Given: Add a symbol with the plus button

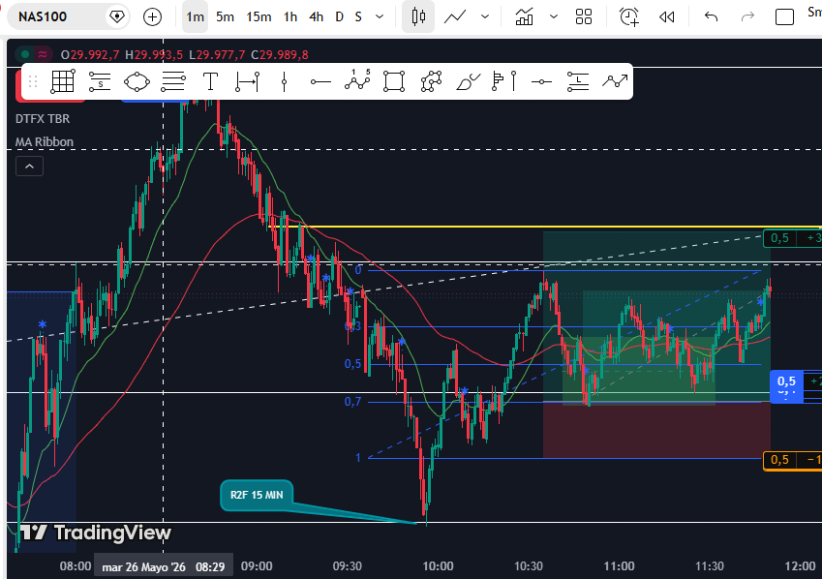Looking at the screenshot, I should [152, 17].
